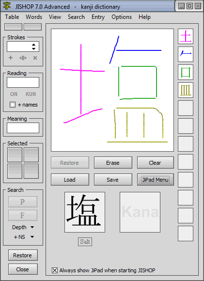
Task: Click the Salt meaning label
Action: (x=85, y=242)
